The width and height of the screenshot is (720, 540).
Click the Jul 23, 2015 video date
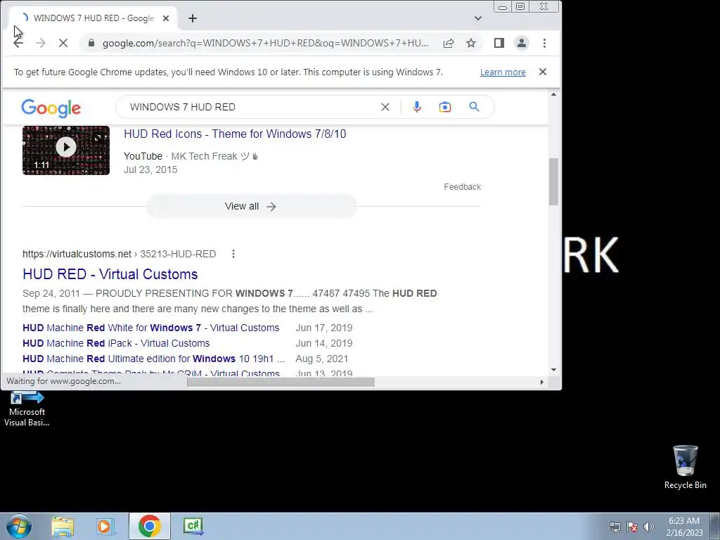coord(150,170)
